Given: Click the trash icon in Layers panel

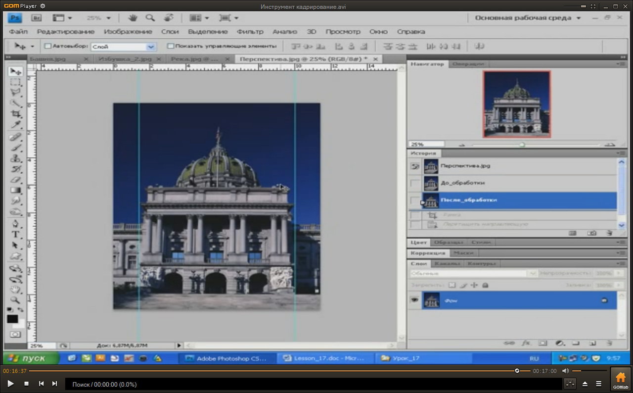Looking at the screenshot, I should 609,343.
